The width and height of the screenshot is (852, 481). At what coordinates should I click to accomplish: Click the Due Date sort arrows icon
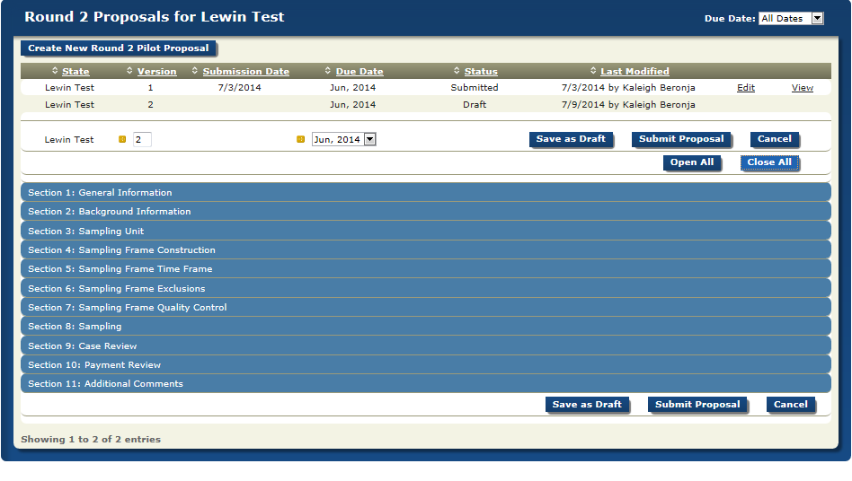328,71
